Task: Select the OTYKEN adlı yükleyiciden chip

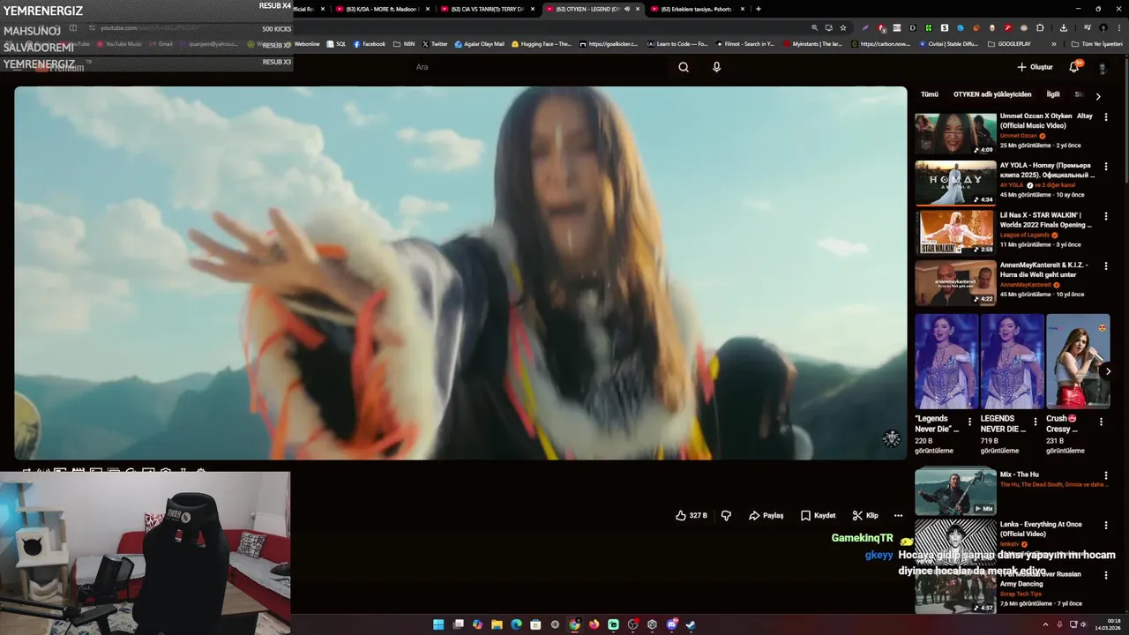Action: (992, 94)
